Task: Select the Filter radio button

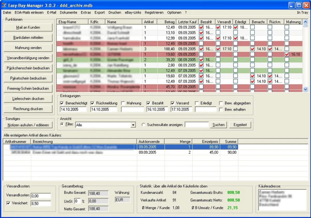Action: (62, 124)
